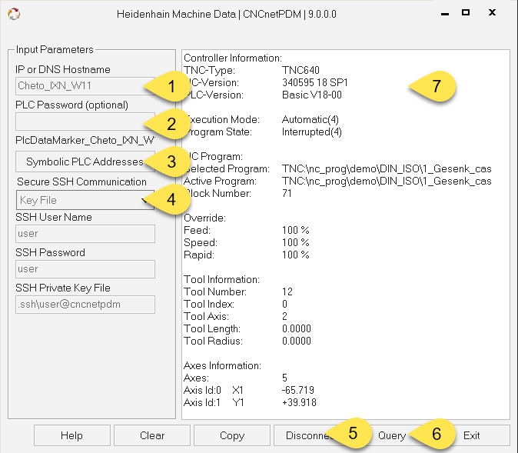Run Query against the controller
The image size is (518, 453).
point(392,435)
